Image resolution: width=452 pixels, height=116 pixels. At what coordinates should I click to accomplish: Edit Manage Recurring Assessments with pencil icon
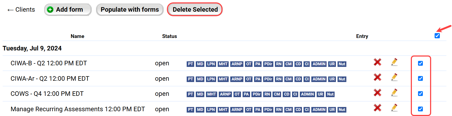click(394, 108)
